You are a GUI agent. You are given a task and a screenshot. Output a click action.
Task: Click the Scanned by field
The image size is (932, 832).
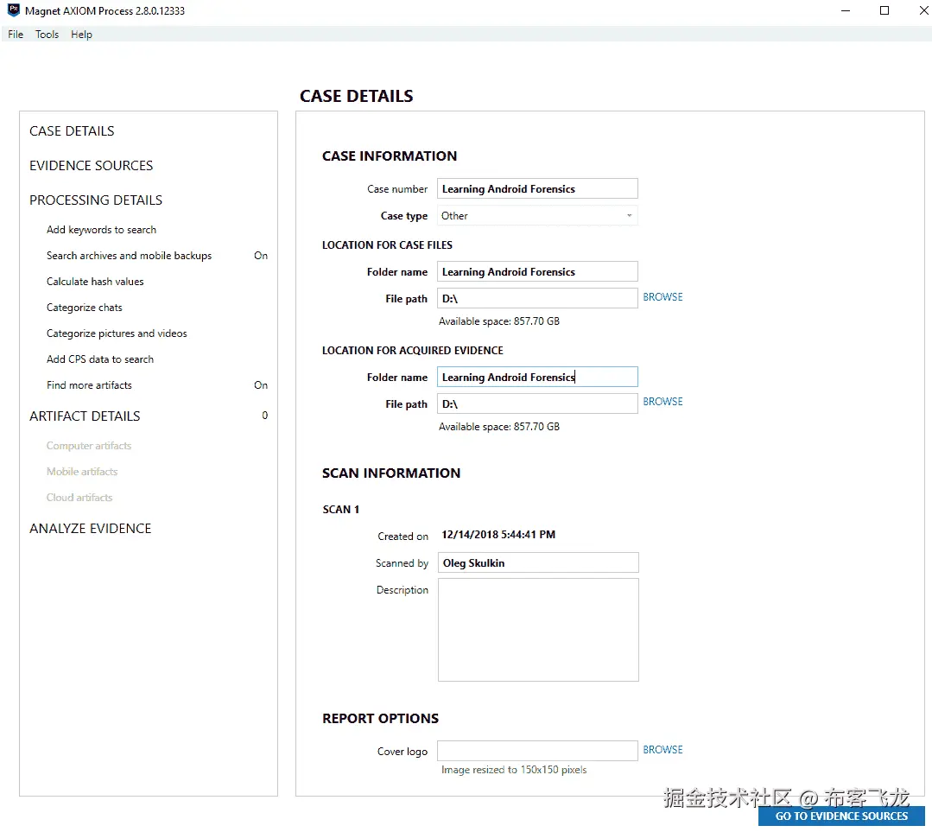coord(538,562)
